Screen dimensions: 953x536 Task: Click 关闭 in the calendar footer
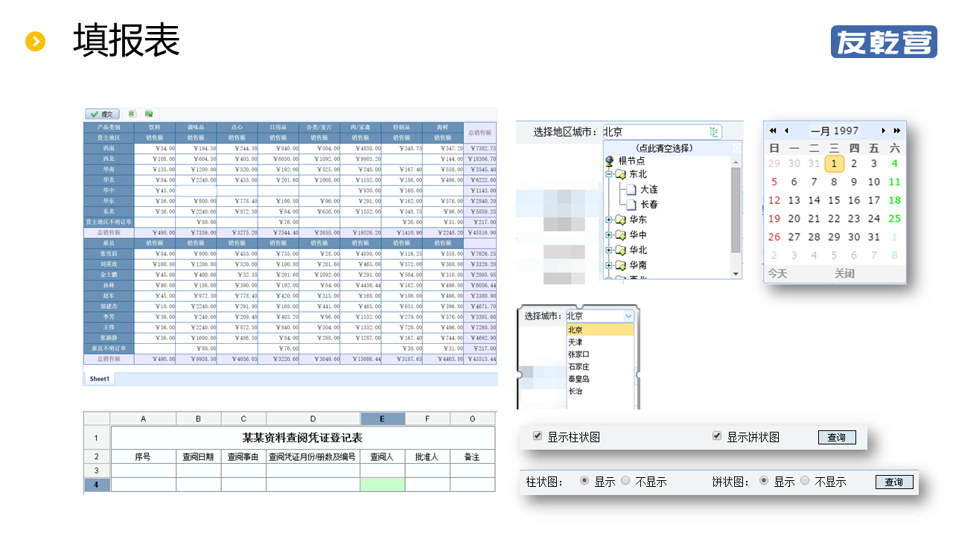point(844,274)
